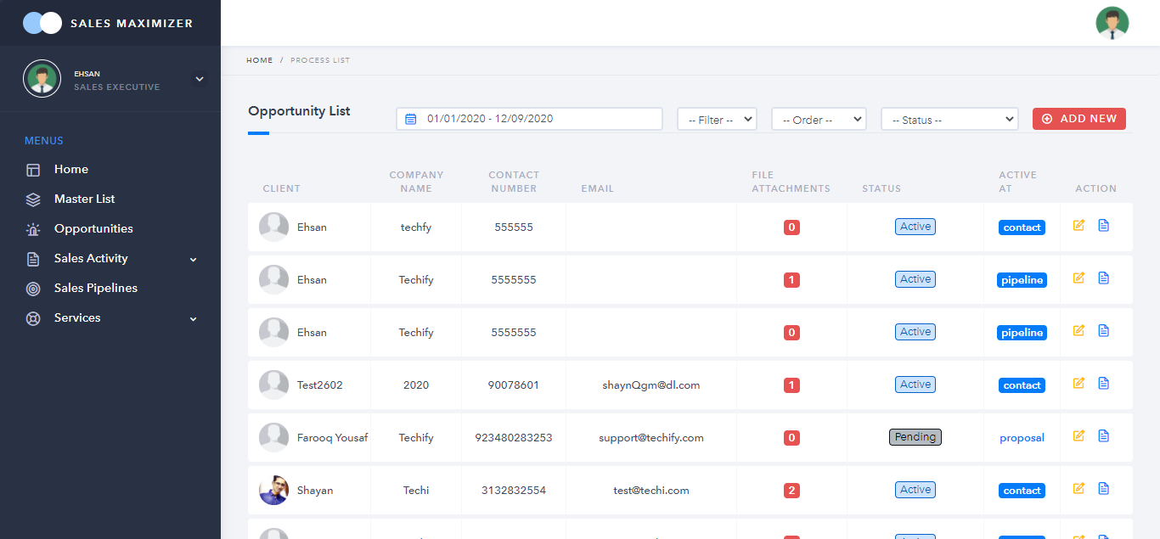Open the Status dropdown
Viewport: 1160px width, 539px height.
point(949,119)
